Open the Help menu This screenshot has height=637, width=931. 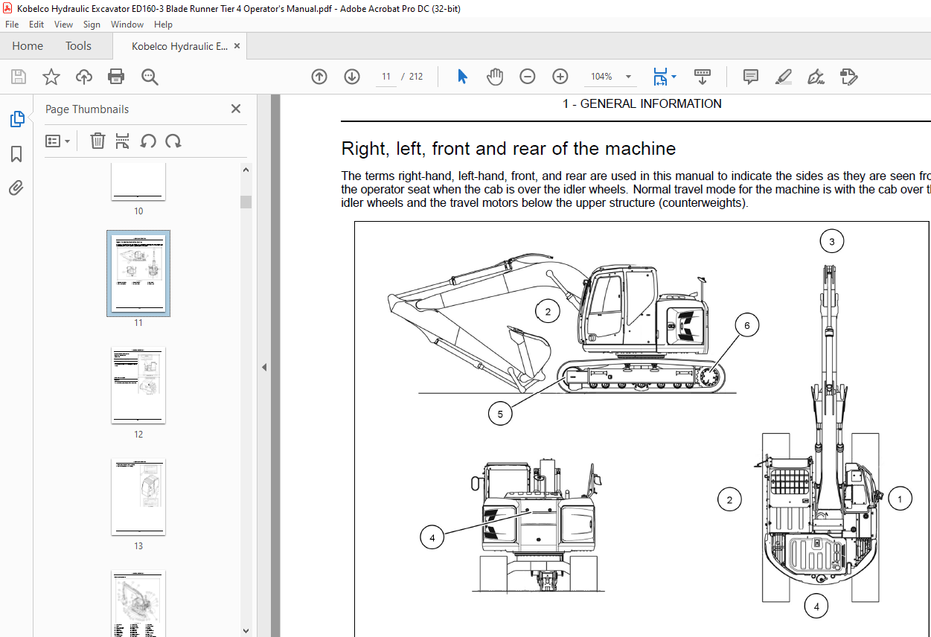point(163,25)
